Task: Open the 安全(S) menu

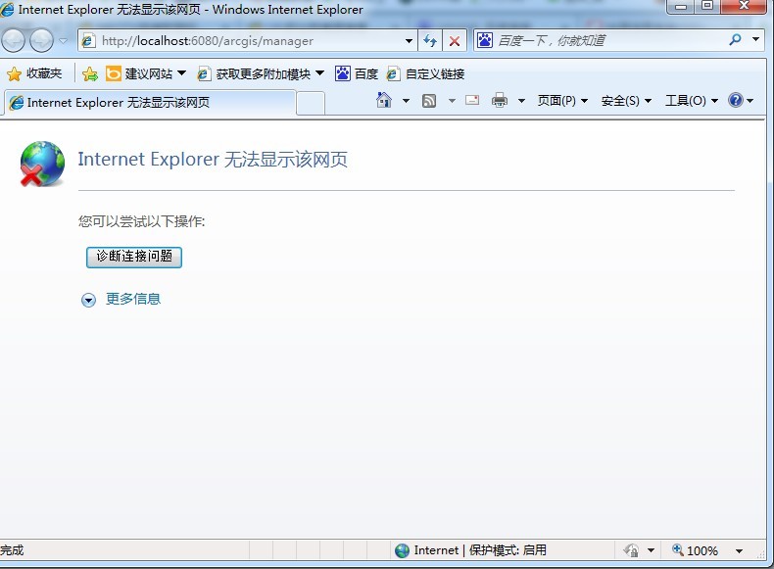Action: click(626, 101)
